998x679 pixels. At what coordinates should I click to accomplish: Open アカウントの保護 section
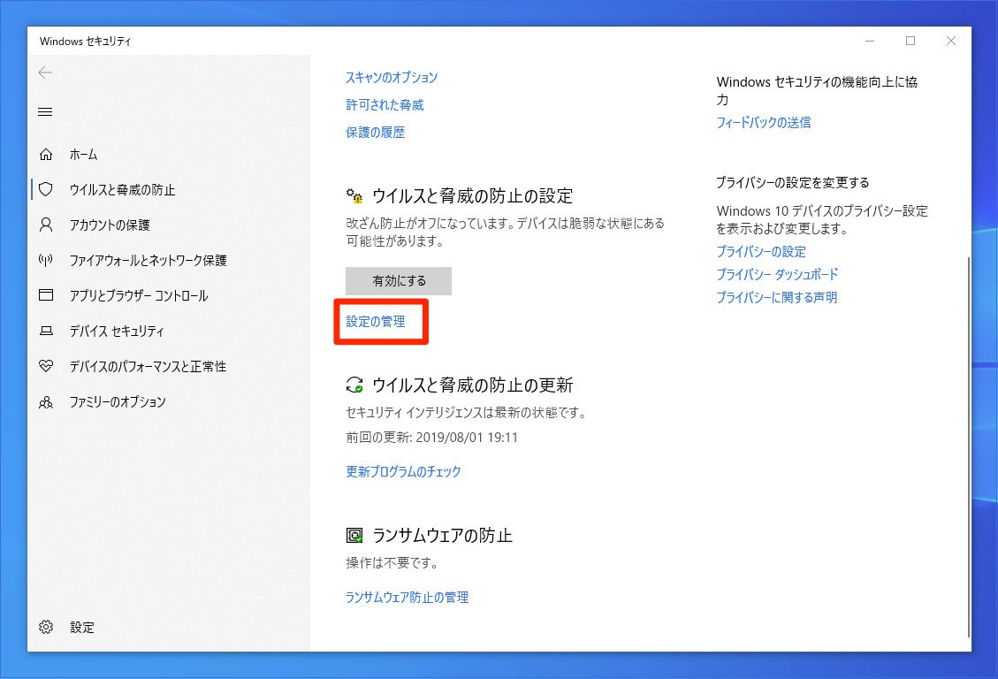tap(110, 225)
